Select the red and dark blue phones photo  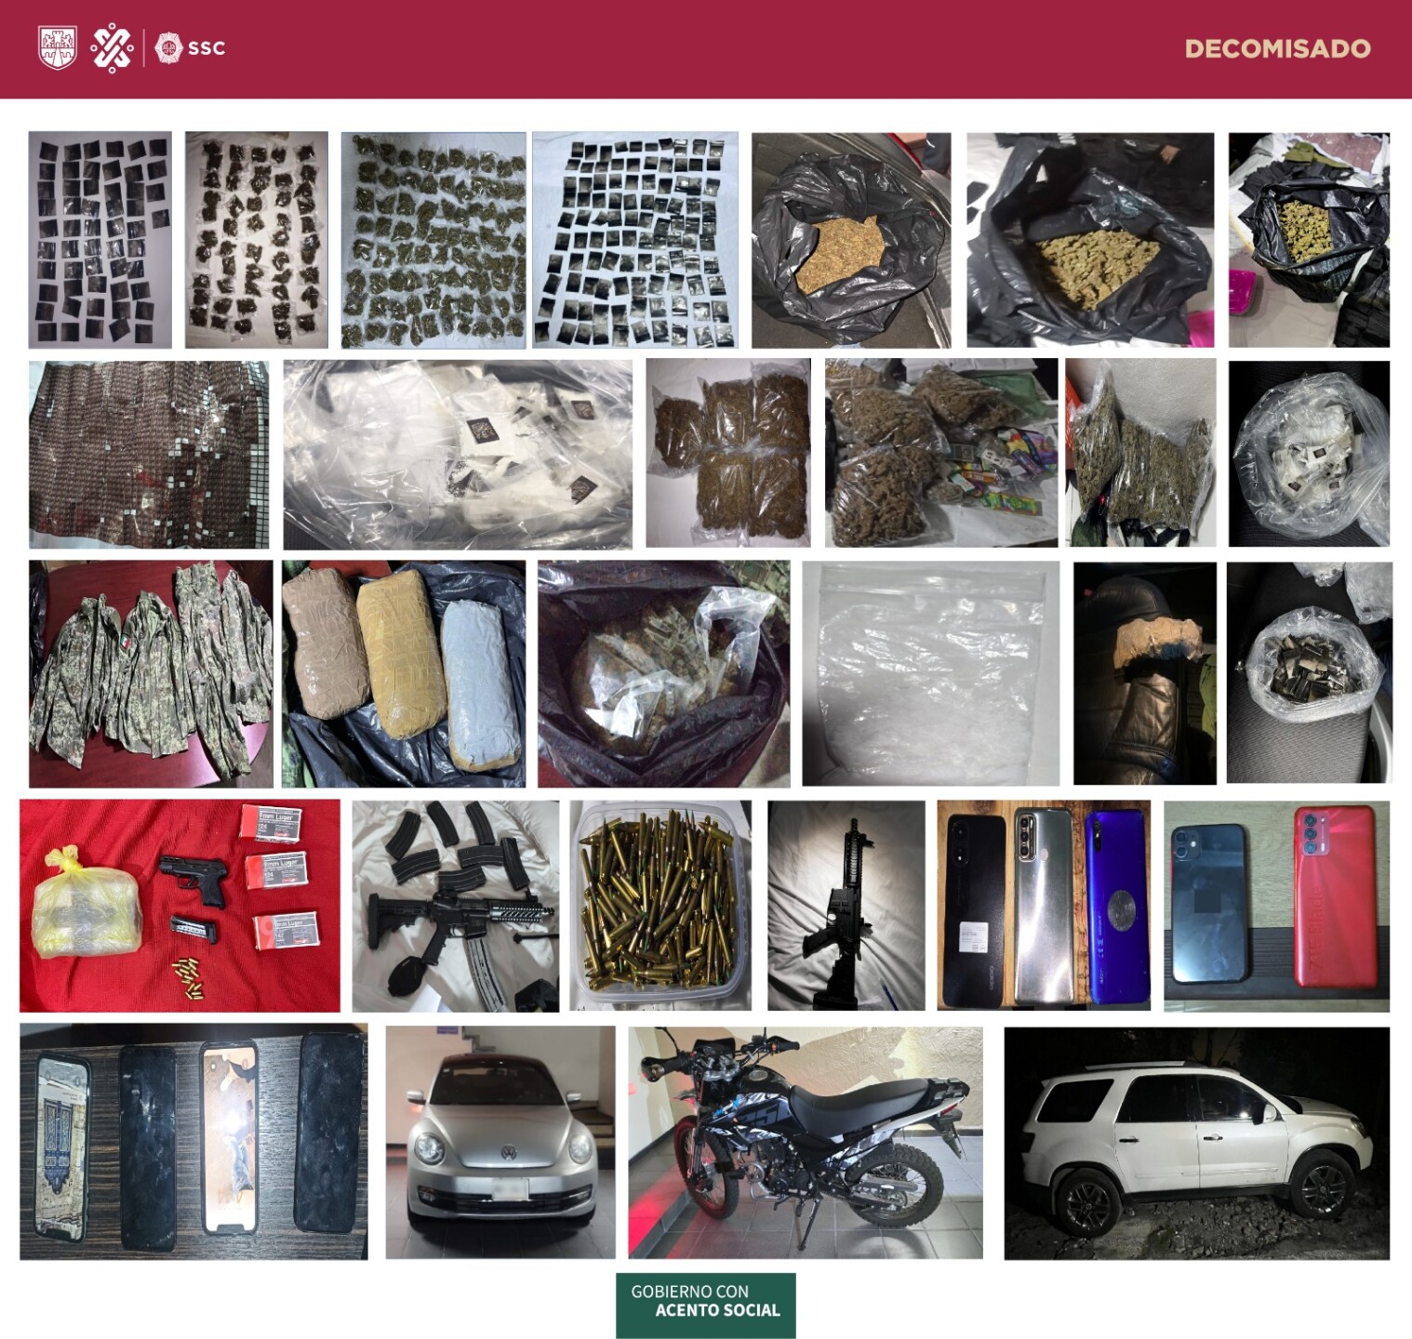pos(1276,906)
